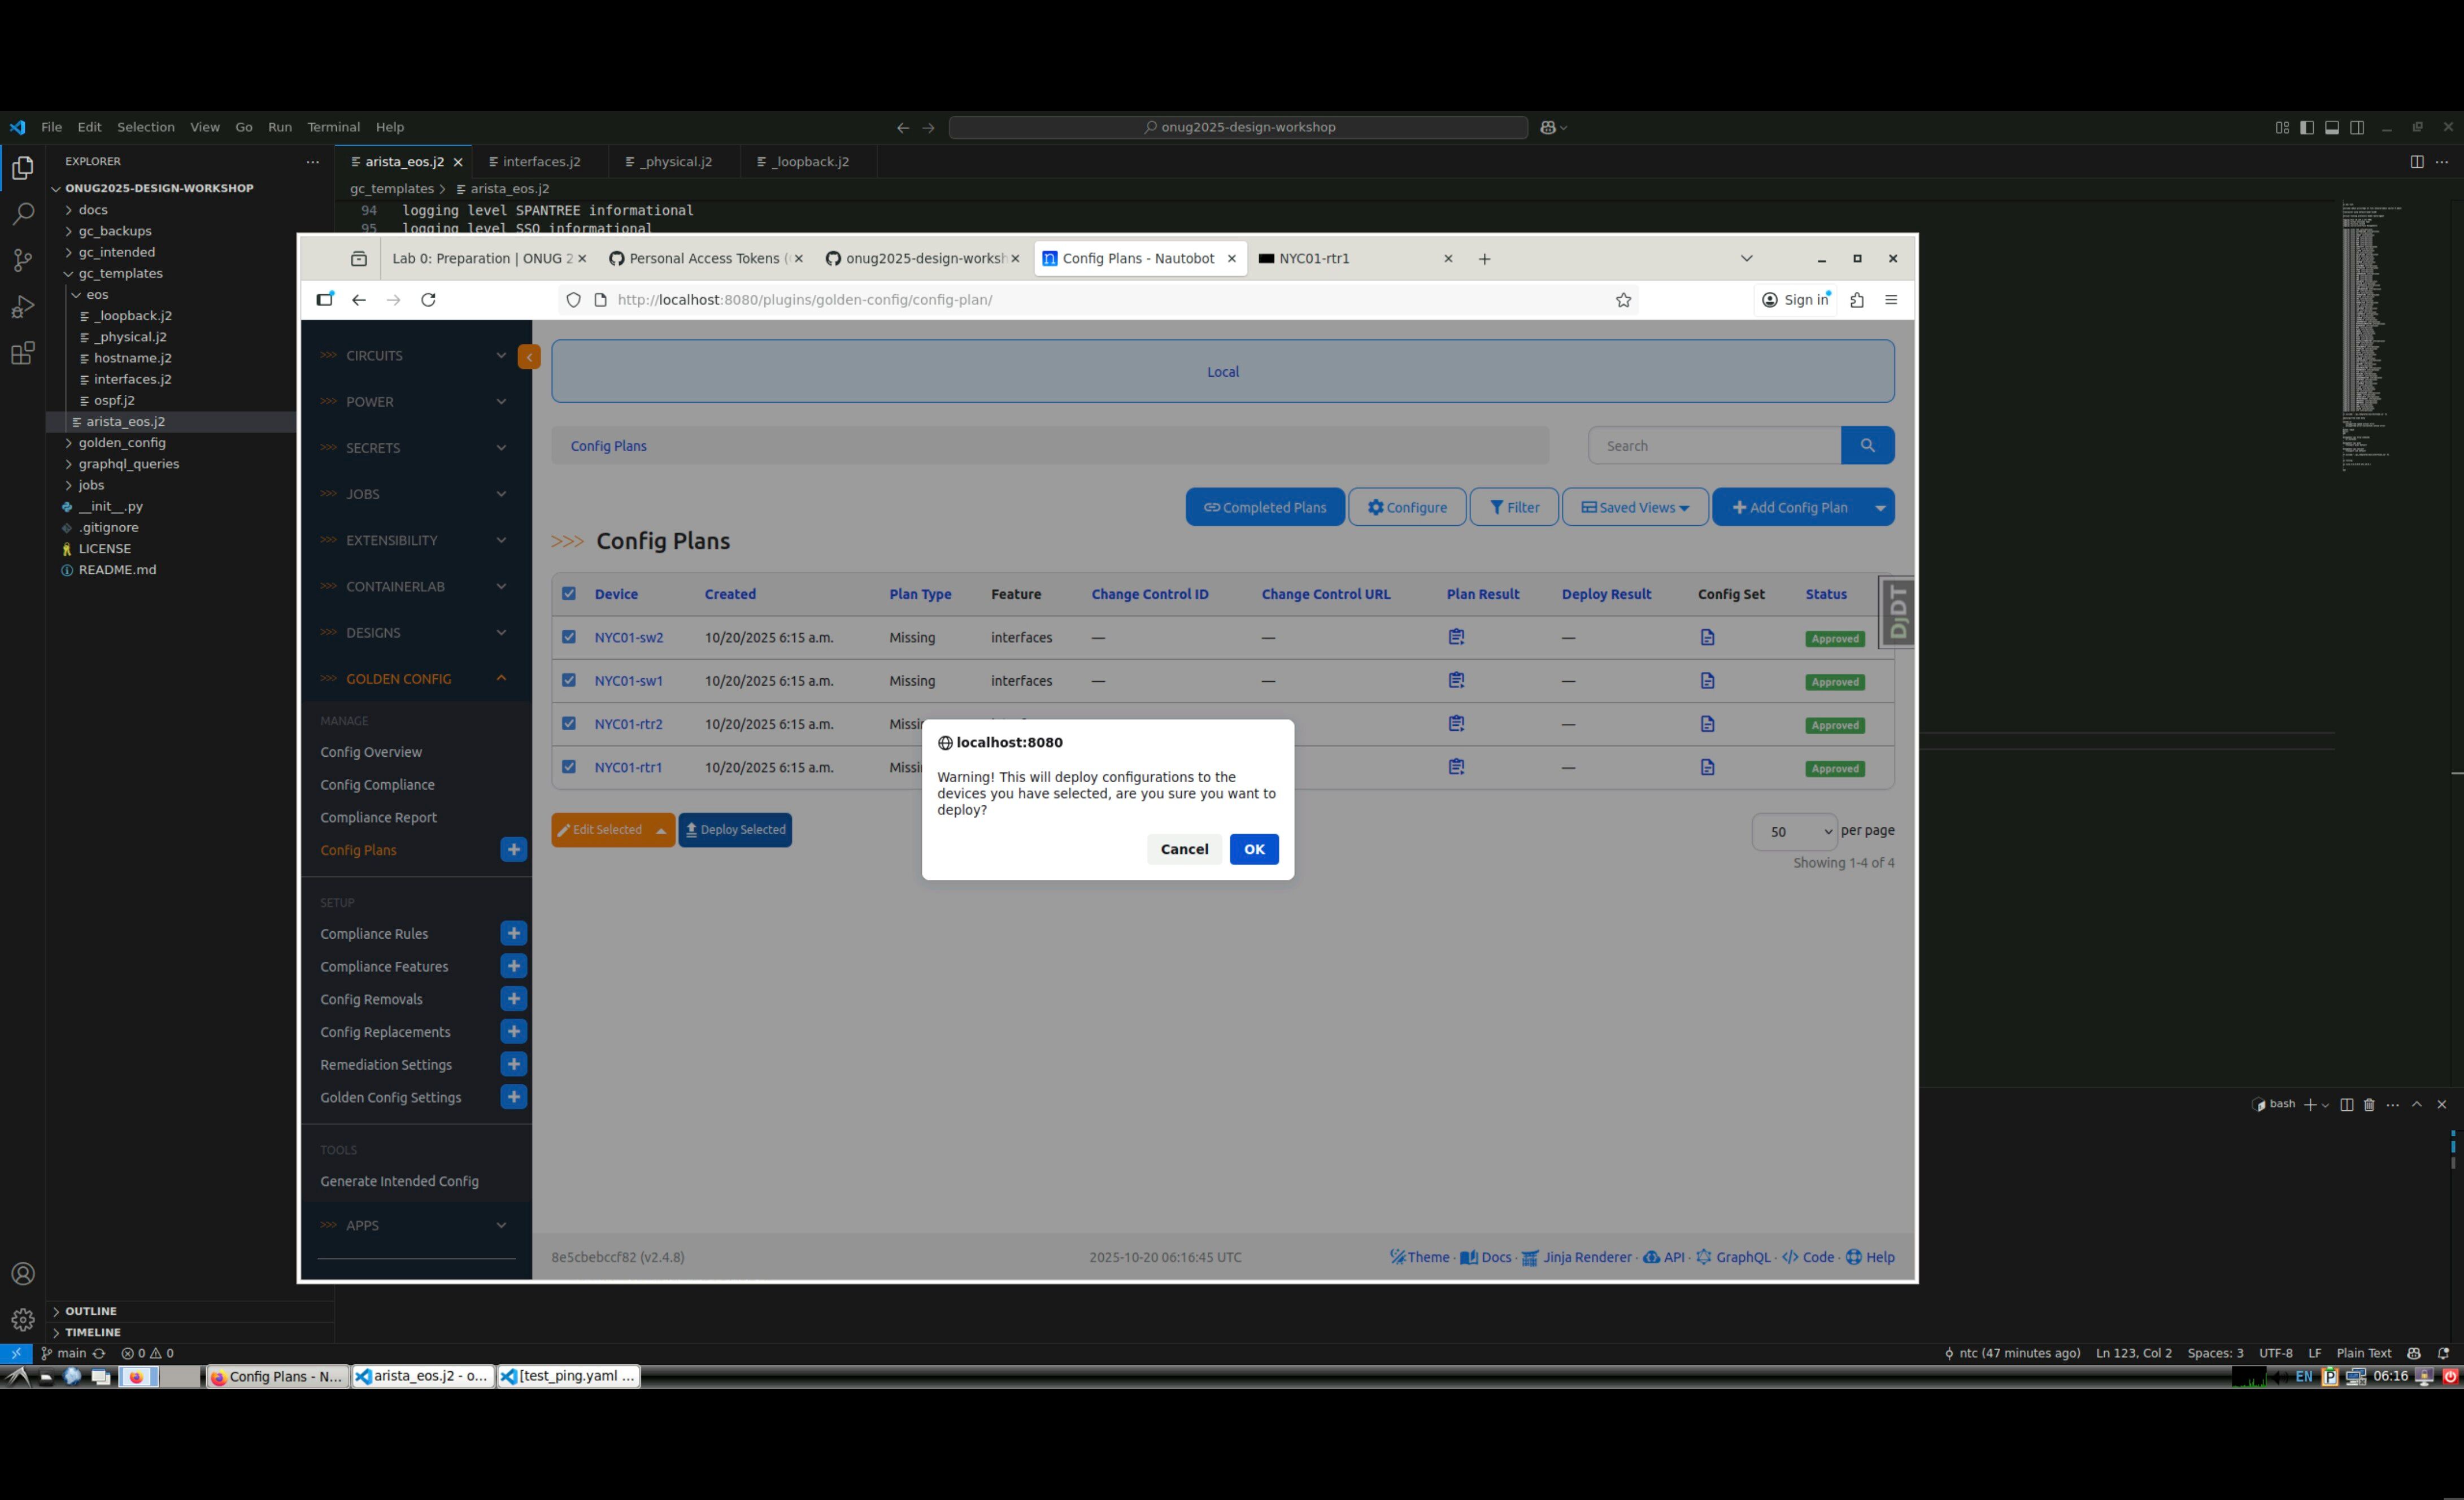Add a Config Plan via sidebar plus icon
This screenshot has height=1500, width=2464.
click(x=513, y=850)
